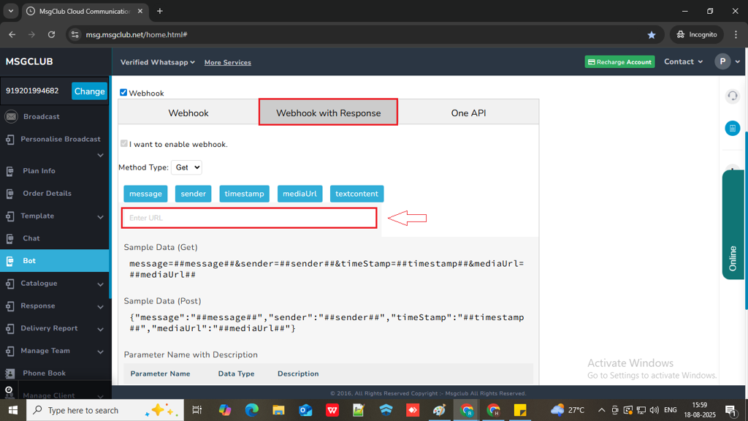Click the Recharge Account button

coord(619,62)
